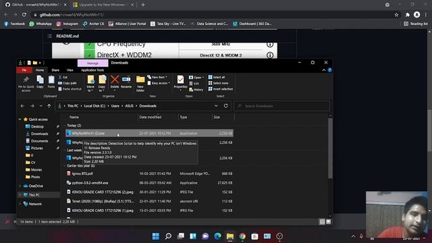Go back in File Explorer
The width and height of the screenshot is (432, 243).
click(x=22, y=106)
